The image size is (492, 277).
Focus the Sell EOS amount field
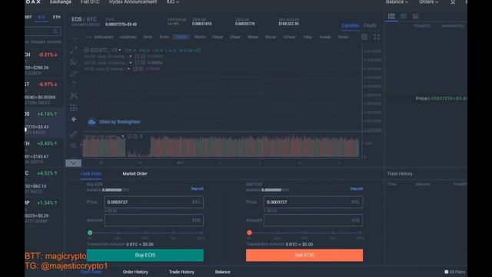(x=313, y=220)
